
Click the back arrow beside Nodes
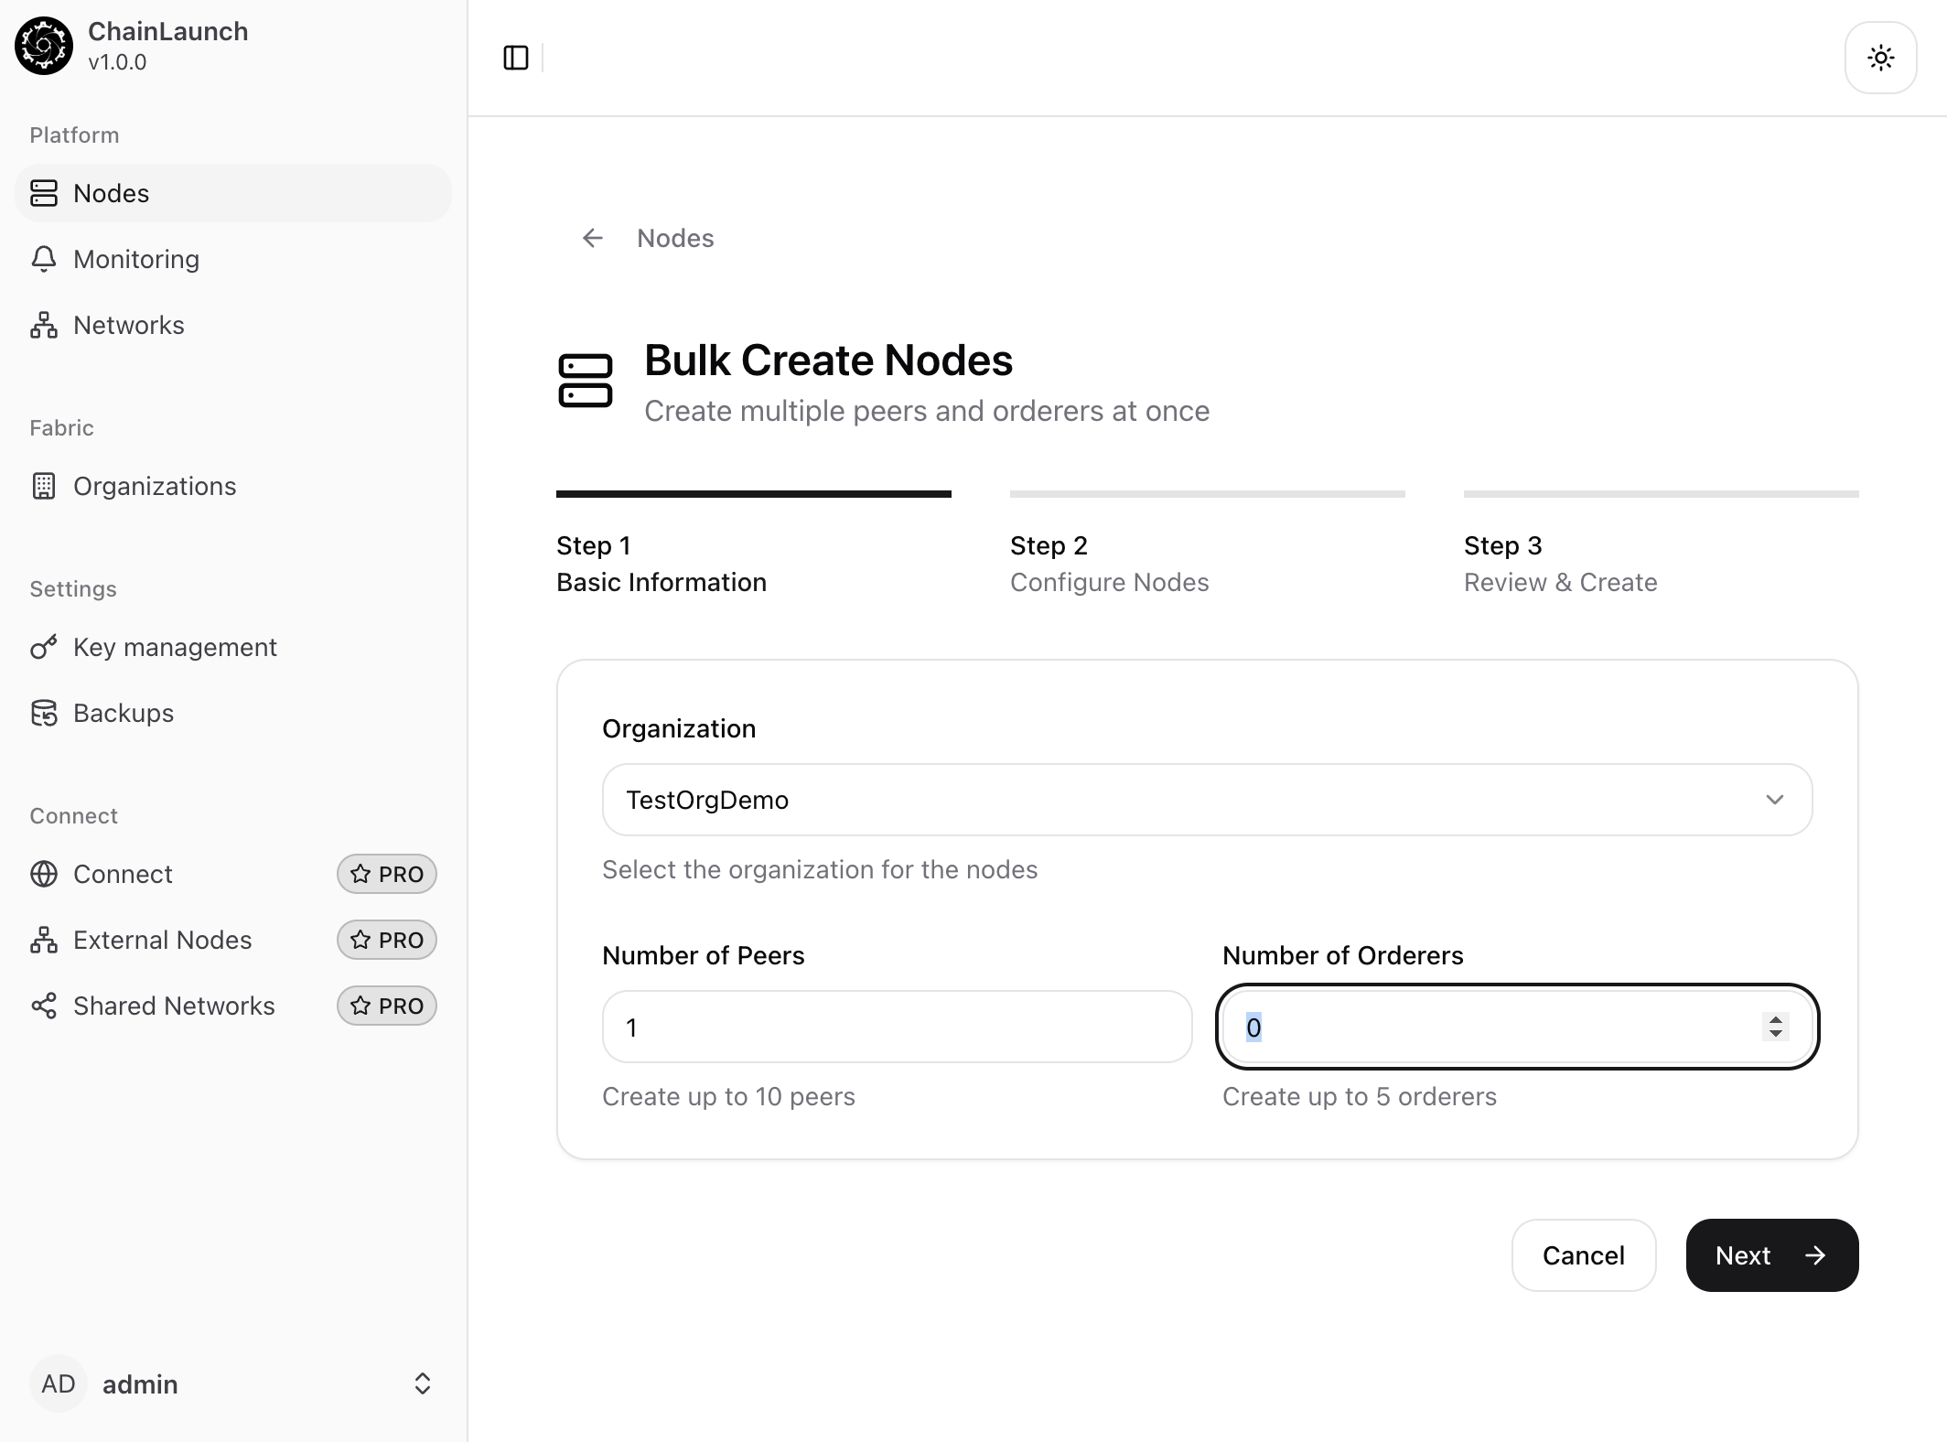pos(593,239)
